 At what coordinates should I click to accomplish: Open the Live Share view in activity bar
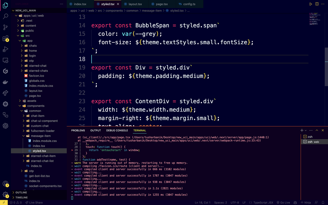(x=5, y=93)
